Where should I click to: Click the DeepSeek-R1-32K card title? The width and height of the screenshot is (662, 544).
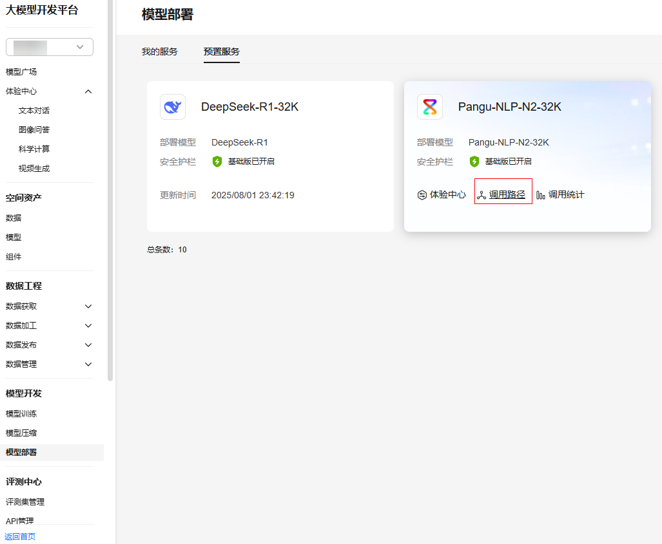tap(249, 107)
